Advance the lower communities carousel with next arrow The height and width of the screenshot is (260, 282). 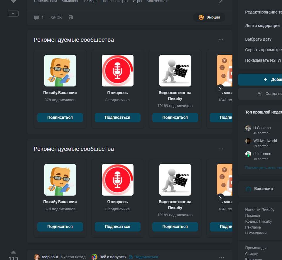220,198
